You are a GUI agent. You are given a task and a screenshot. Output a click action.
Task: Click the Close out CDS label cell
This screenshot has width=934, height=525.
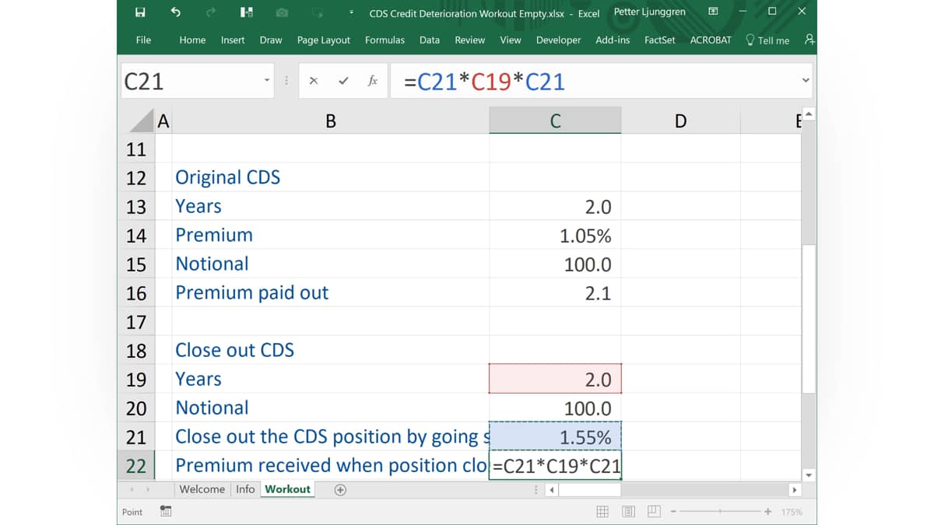pos(330,350)
